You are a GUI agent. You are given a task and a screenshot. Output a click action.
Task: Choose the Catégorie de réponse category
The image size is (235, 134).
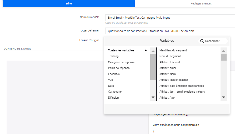(121, 62)
